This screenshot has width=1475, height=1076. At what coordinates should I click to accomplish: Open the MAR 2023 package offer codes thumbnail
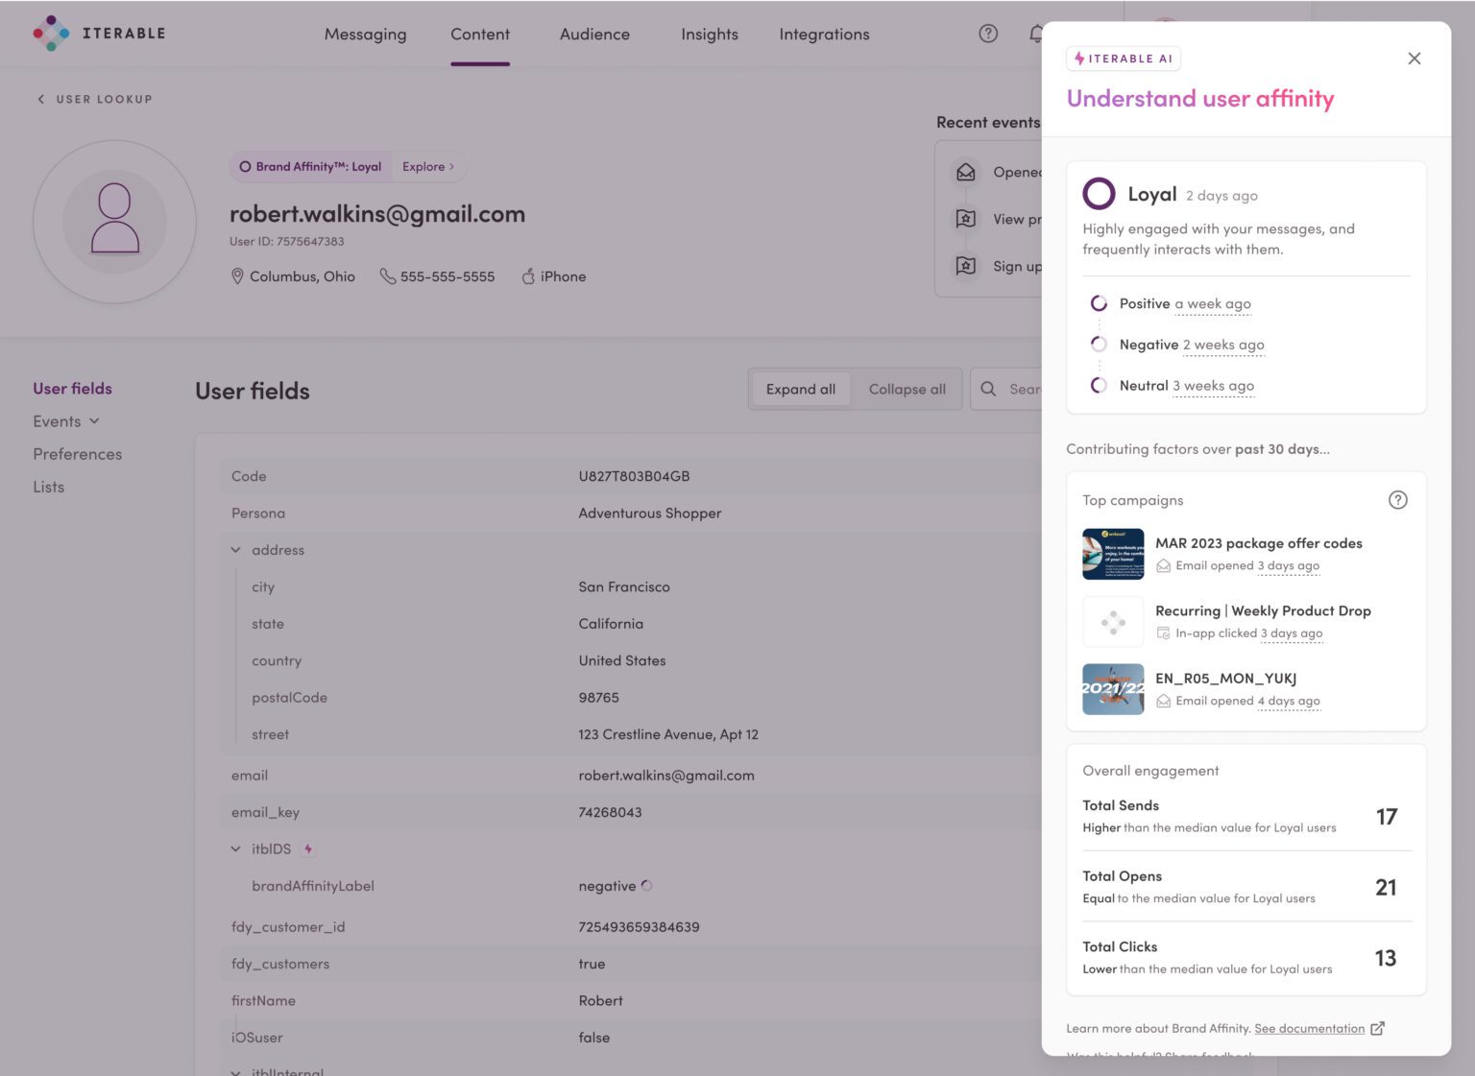[x=1113, y=554]
